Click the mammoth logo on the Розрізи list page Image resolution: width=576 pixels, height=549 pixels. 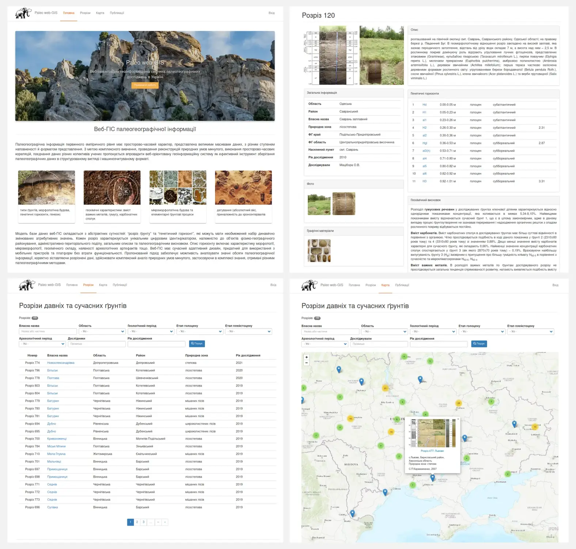[x=27, y=285]
